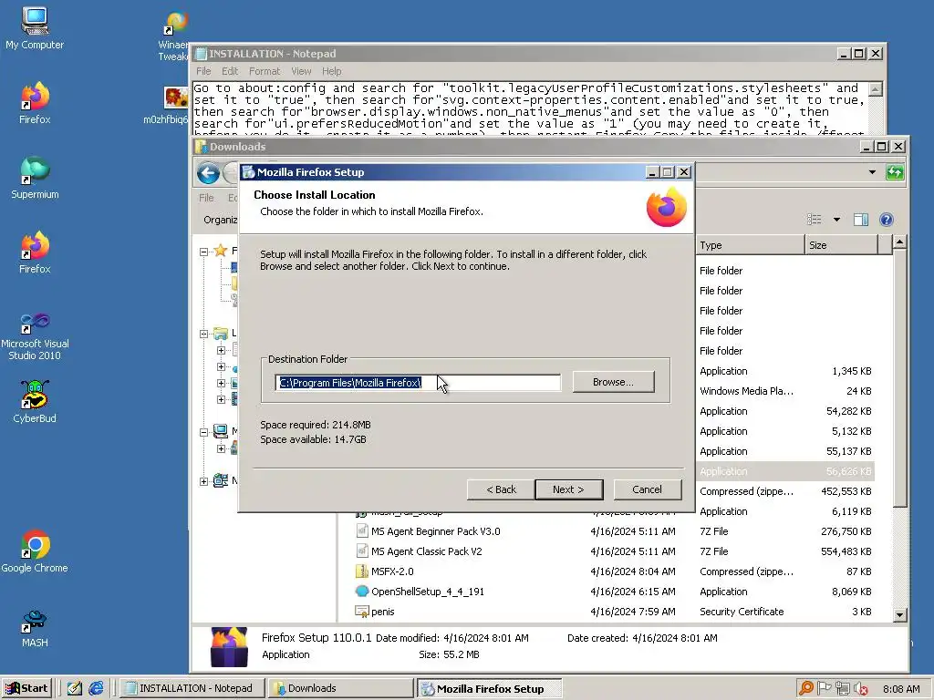Click the Notepad scrollbar up arrow
This screenshot has height=700, width=934.
click(875, 89)
